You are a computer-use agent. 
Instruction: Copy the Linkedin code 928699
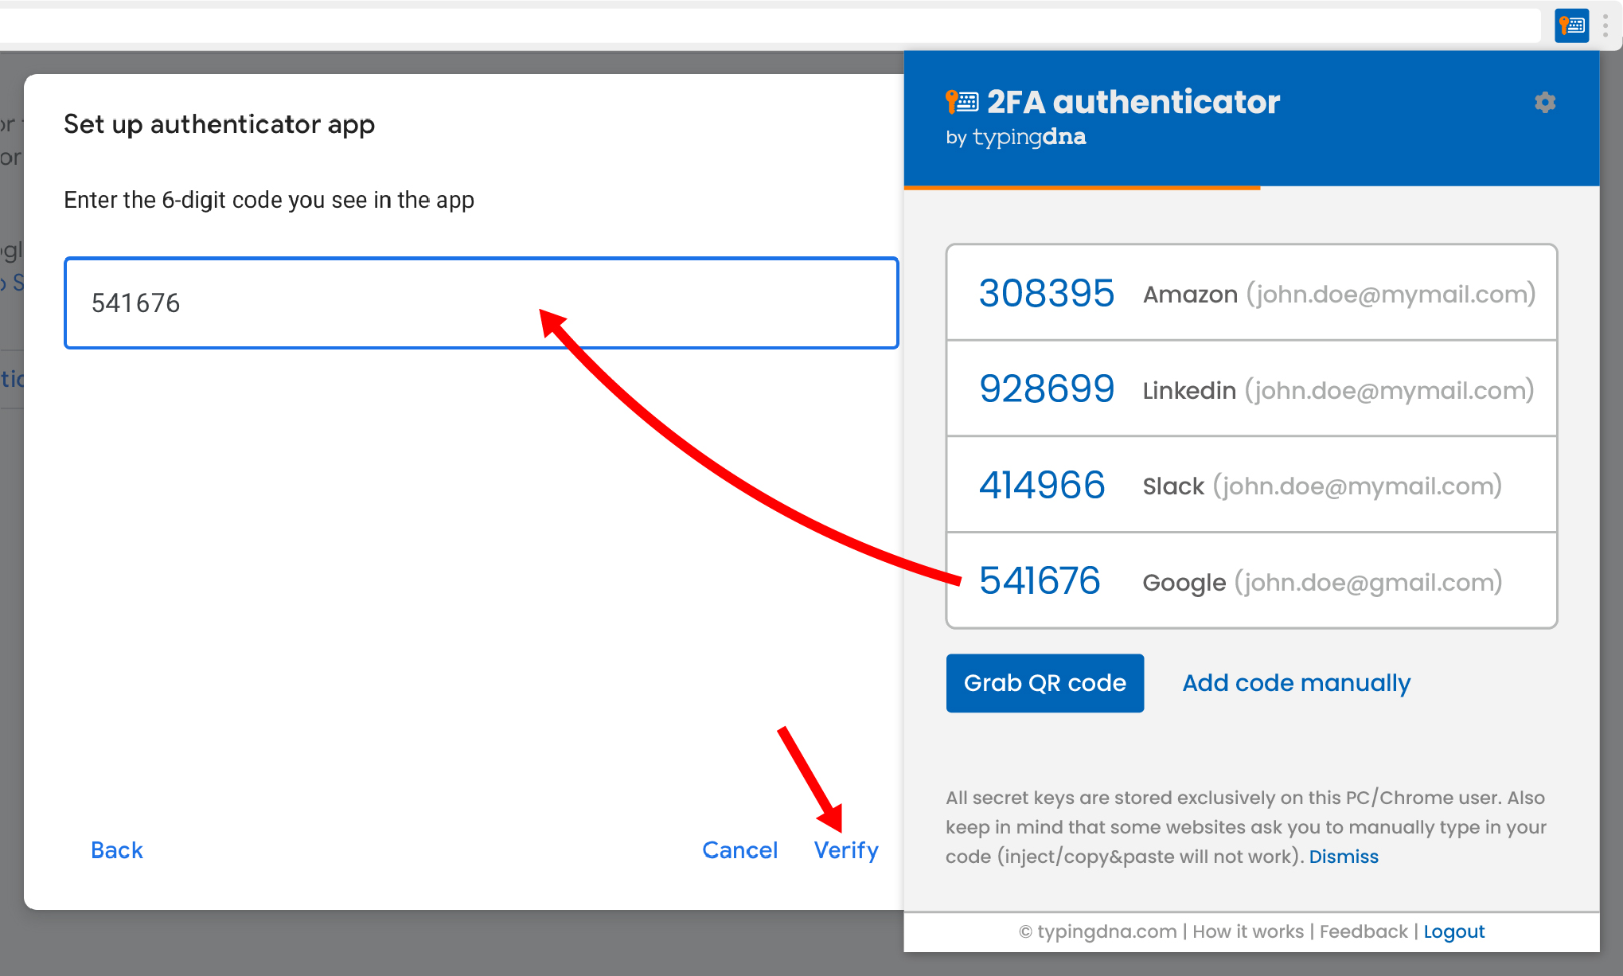1046,389
